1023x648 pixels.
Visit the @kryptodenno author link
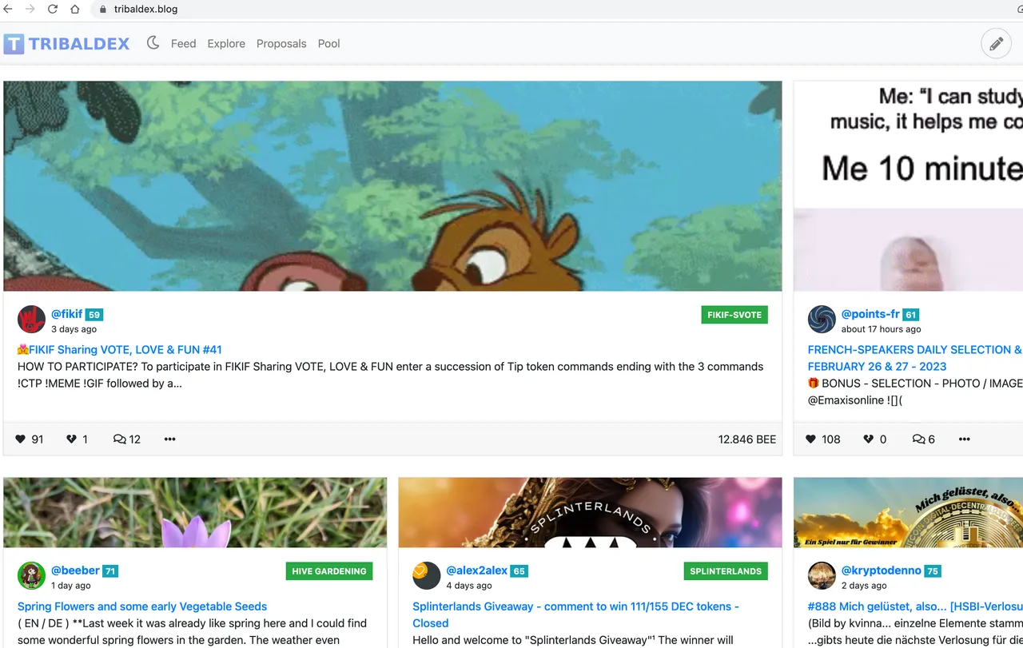[882, 570]
